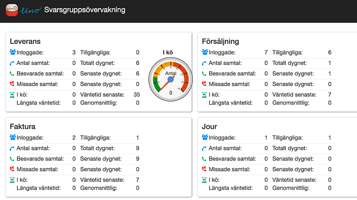Click the Svarsgruppsövervakning header title
Viewport: 357px width, 200px height.
click(x=85, y=10)
